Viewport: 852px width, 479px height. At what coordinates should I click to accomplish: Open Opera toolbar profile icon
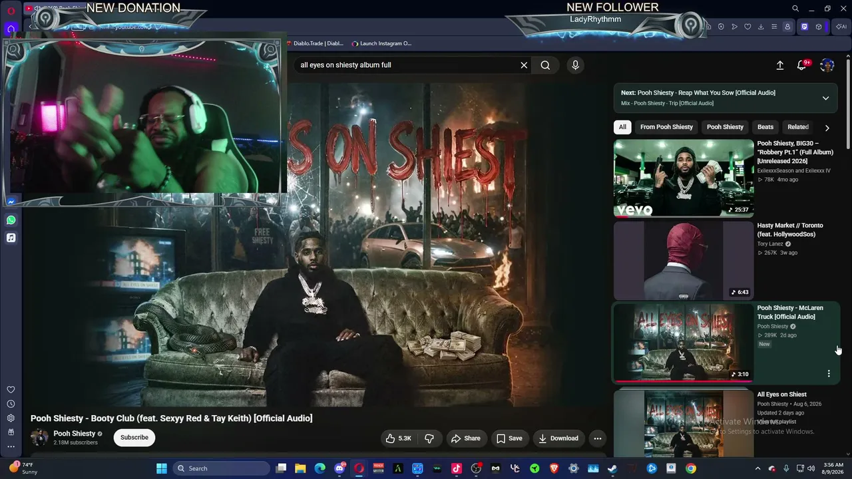(787, 27)
